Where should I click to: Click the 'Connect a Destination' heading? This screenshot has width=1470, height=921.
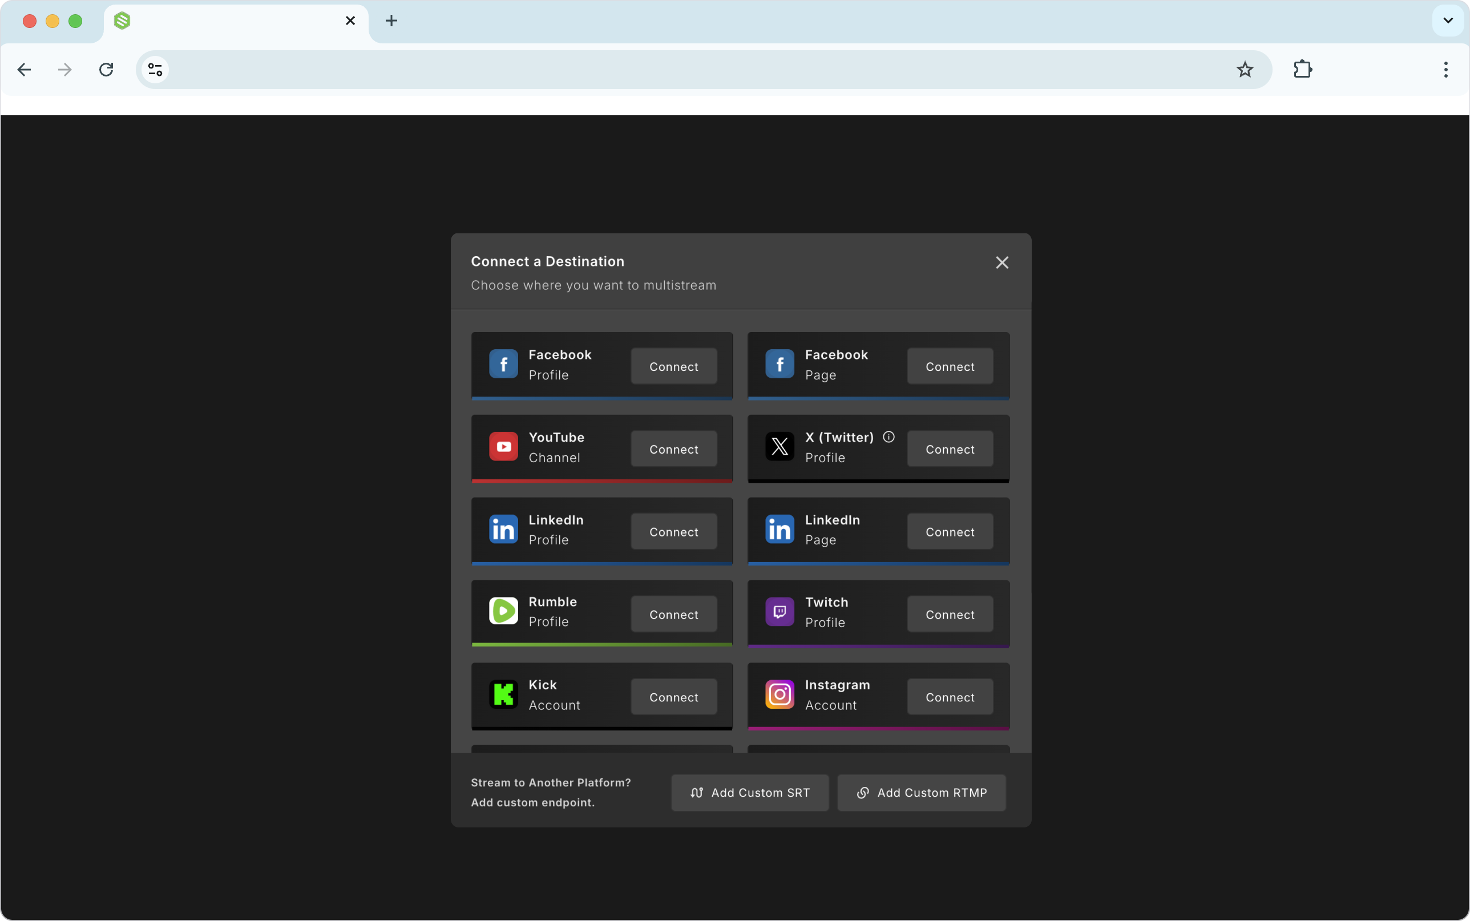547,261
